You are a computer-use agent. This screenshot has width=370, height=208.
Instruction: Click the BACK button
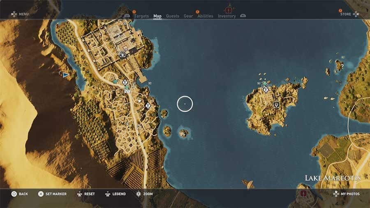coord(20,194)
